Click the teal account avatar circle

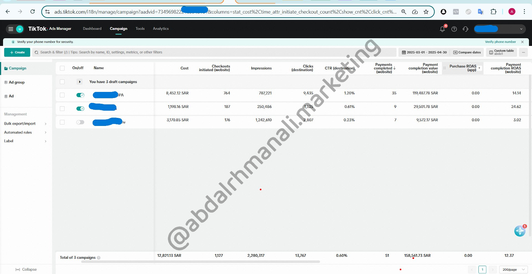tap(20, 29)
